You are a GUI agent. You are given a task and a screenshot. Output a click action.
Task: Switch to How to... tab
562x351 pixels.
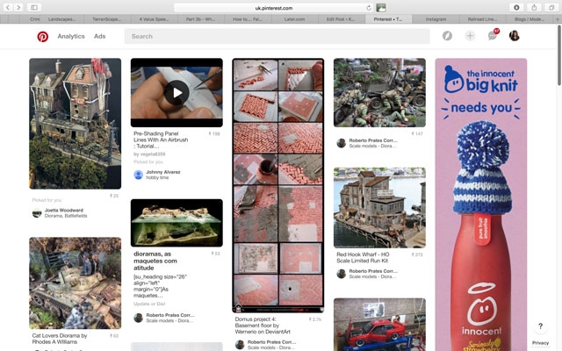point(248,19)
